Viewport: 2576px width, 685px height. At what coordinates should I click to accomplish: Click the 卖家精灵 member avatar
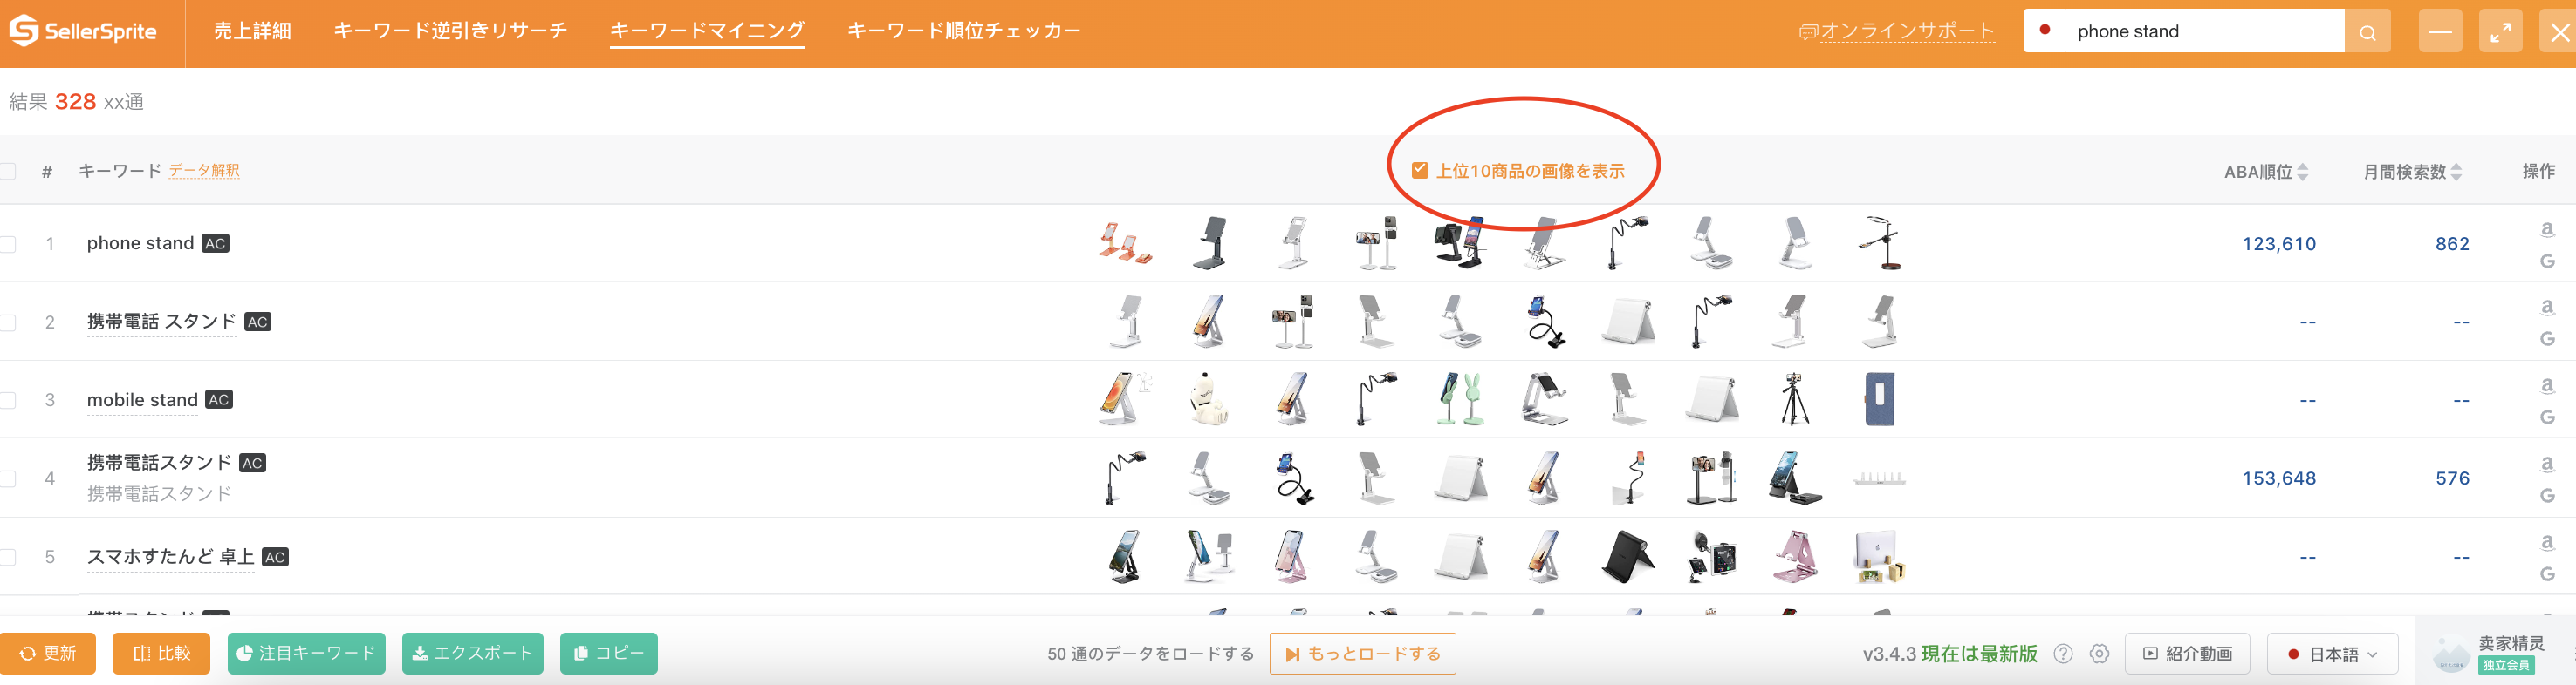click(x=2451, y=653)
